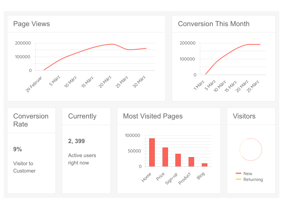The image size is (283, 220).
Task: Click the Conversion This Month heading
Action: coord(214,24)
